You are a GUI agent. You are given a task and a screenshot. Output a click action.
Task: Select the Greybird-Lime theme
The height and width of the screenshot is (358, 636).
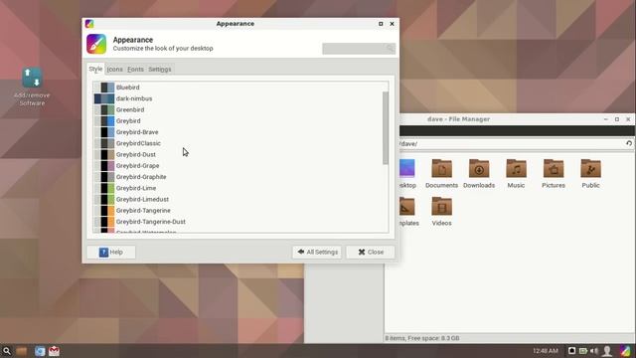click(240, 188)
